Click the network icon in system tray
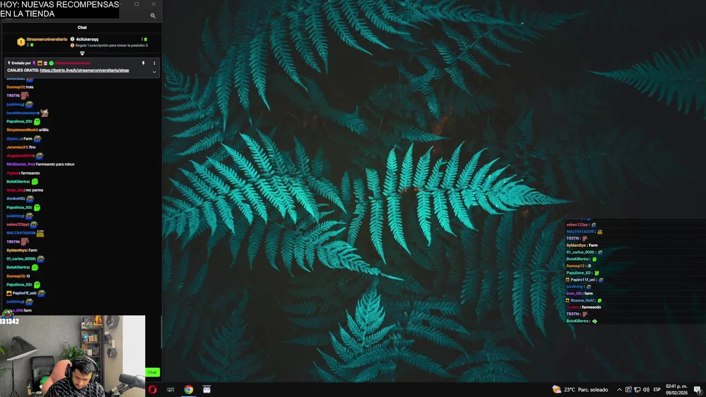This screenshot has height=397, width=706. pos(637,390)
